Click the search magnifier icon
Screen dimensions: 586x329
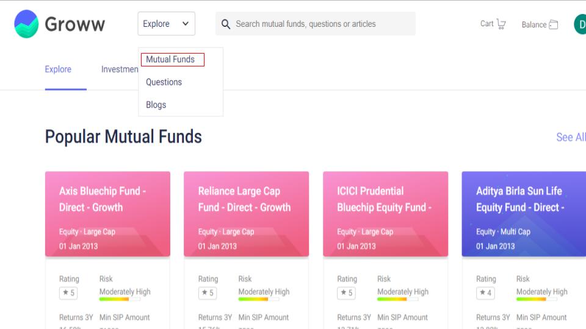click(225, 24)
